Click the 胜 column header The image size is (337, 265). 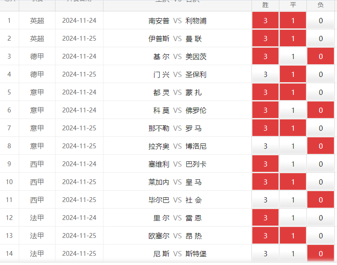tap(265, 5)
